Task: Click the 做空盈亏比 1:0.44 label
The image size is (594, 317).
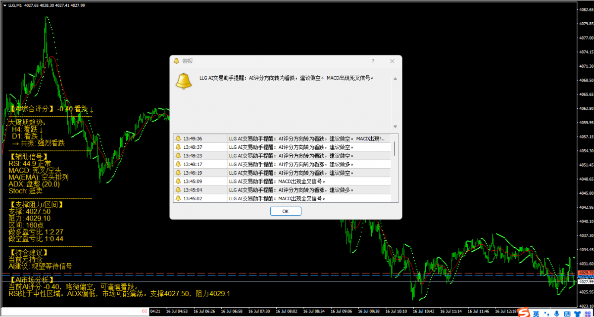Action: tap(36, 239)
